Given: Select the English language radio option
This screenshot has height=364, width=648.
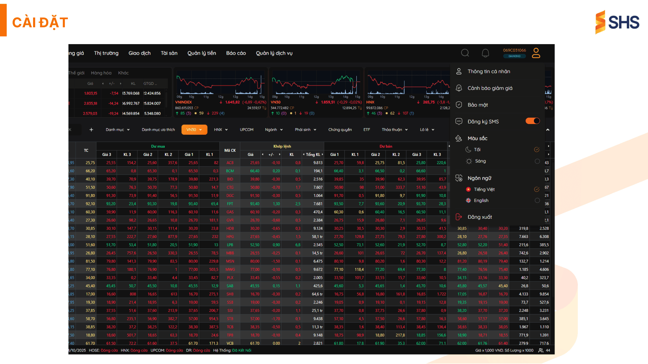Looking at the screenshot, I should [537, 201].
